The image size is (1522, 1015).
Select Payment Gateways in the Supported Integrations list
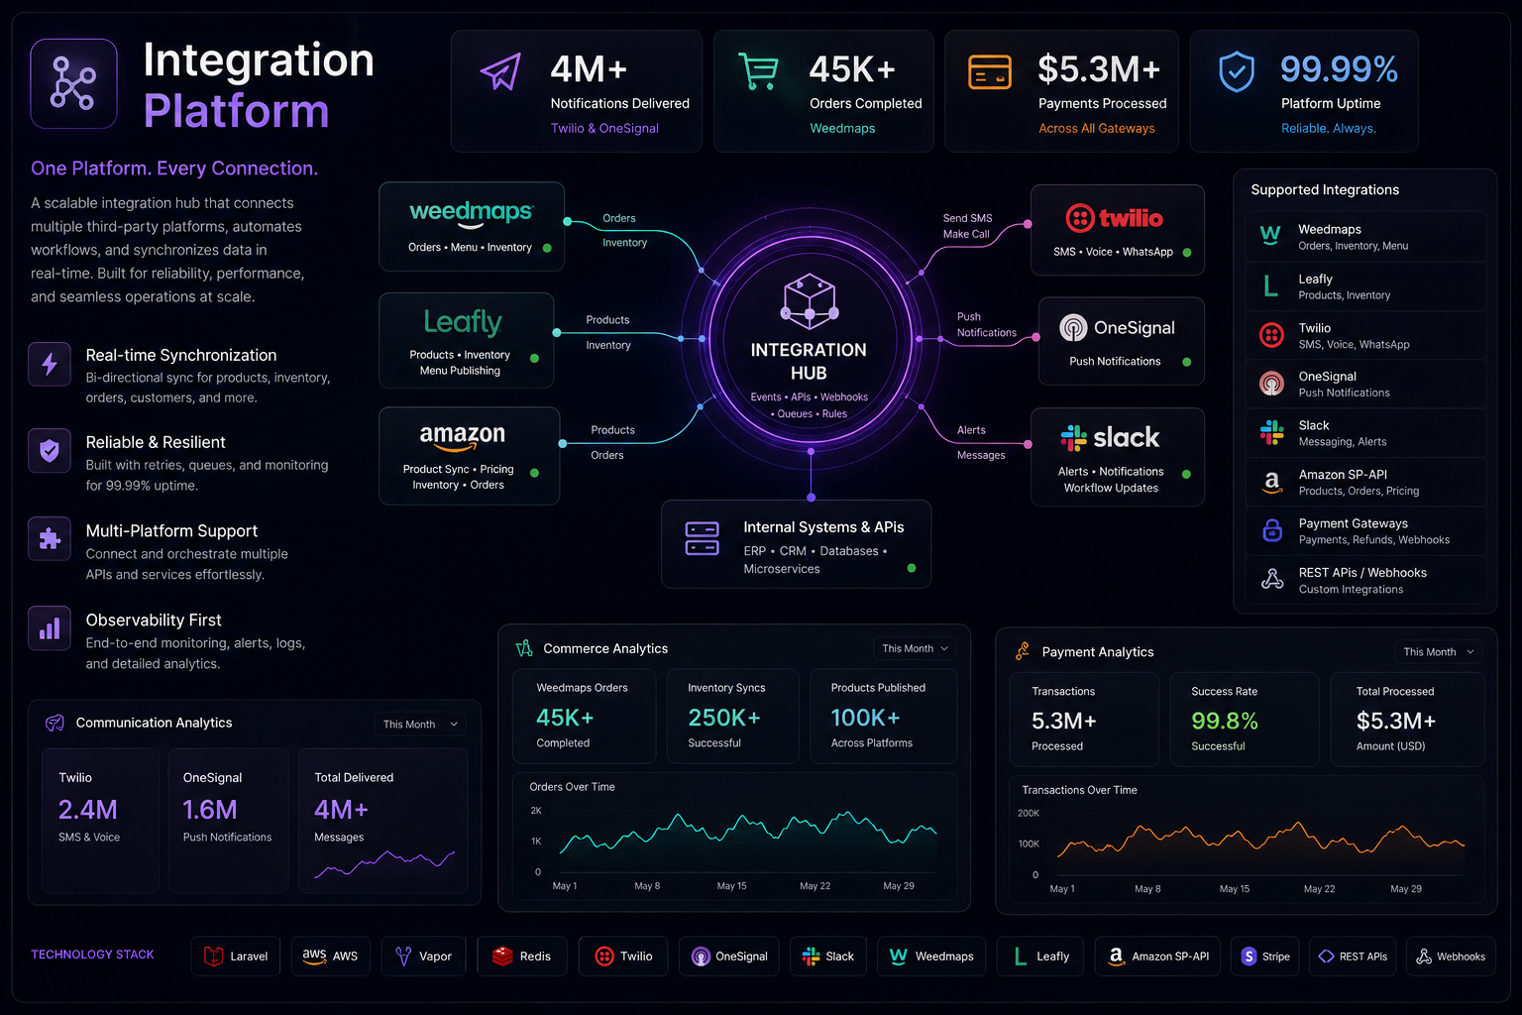(1365, 531)
